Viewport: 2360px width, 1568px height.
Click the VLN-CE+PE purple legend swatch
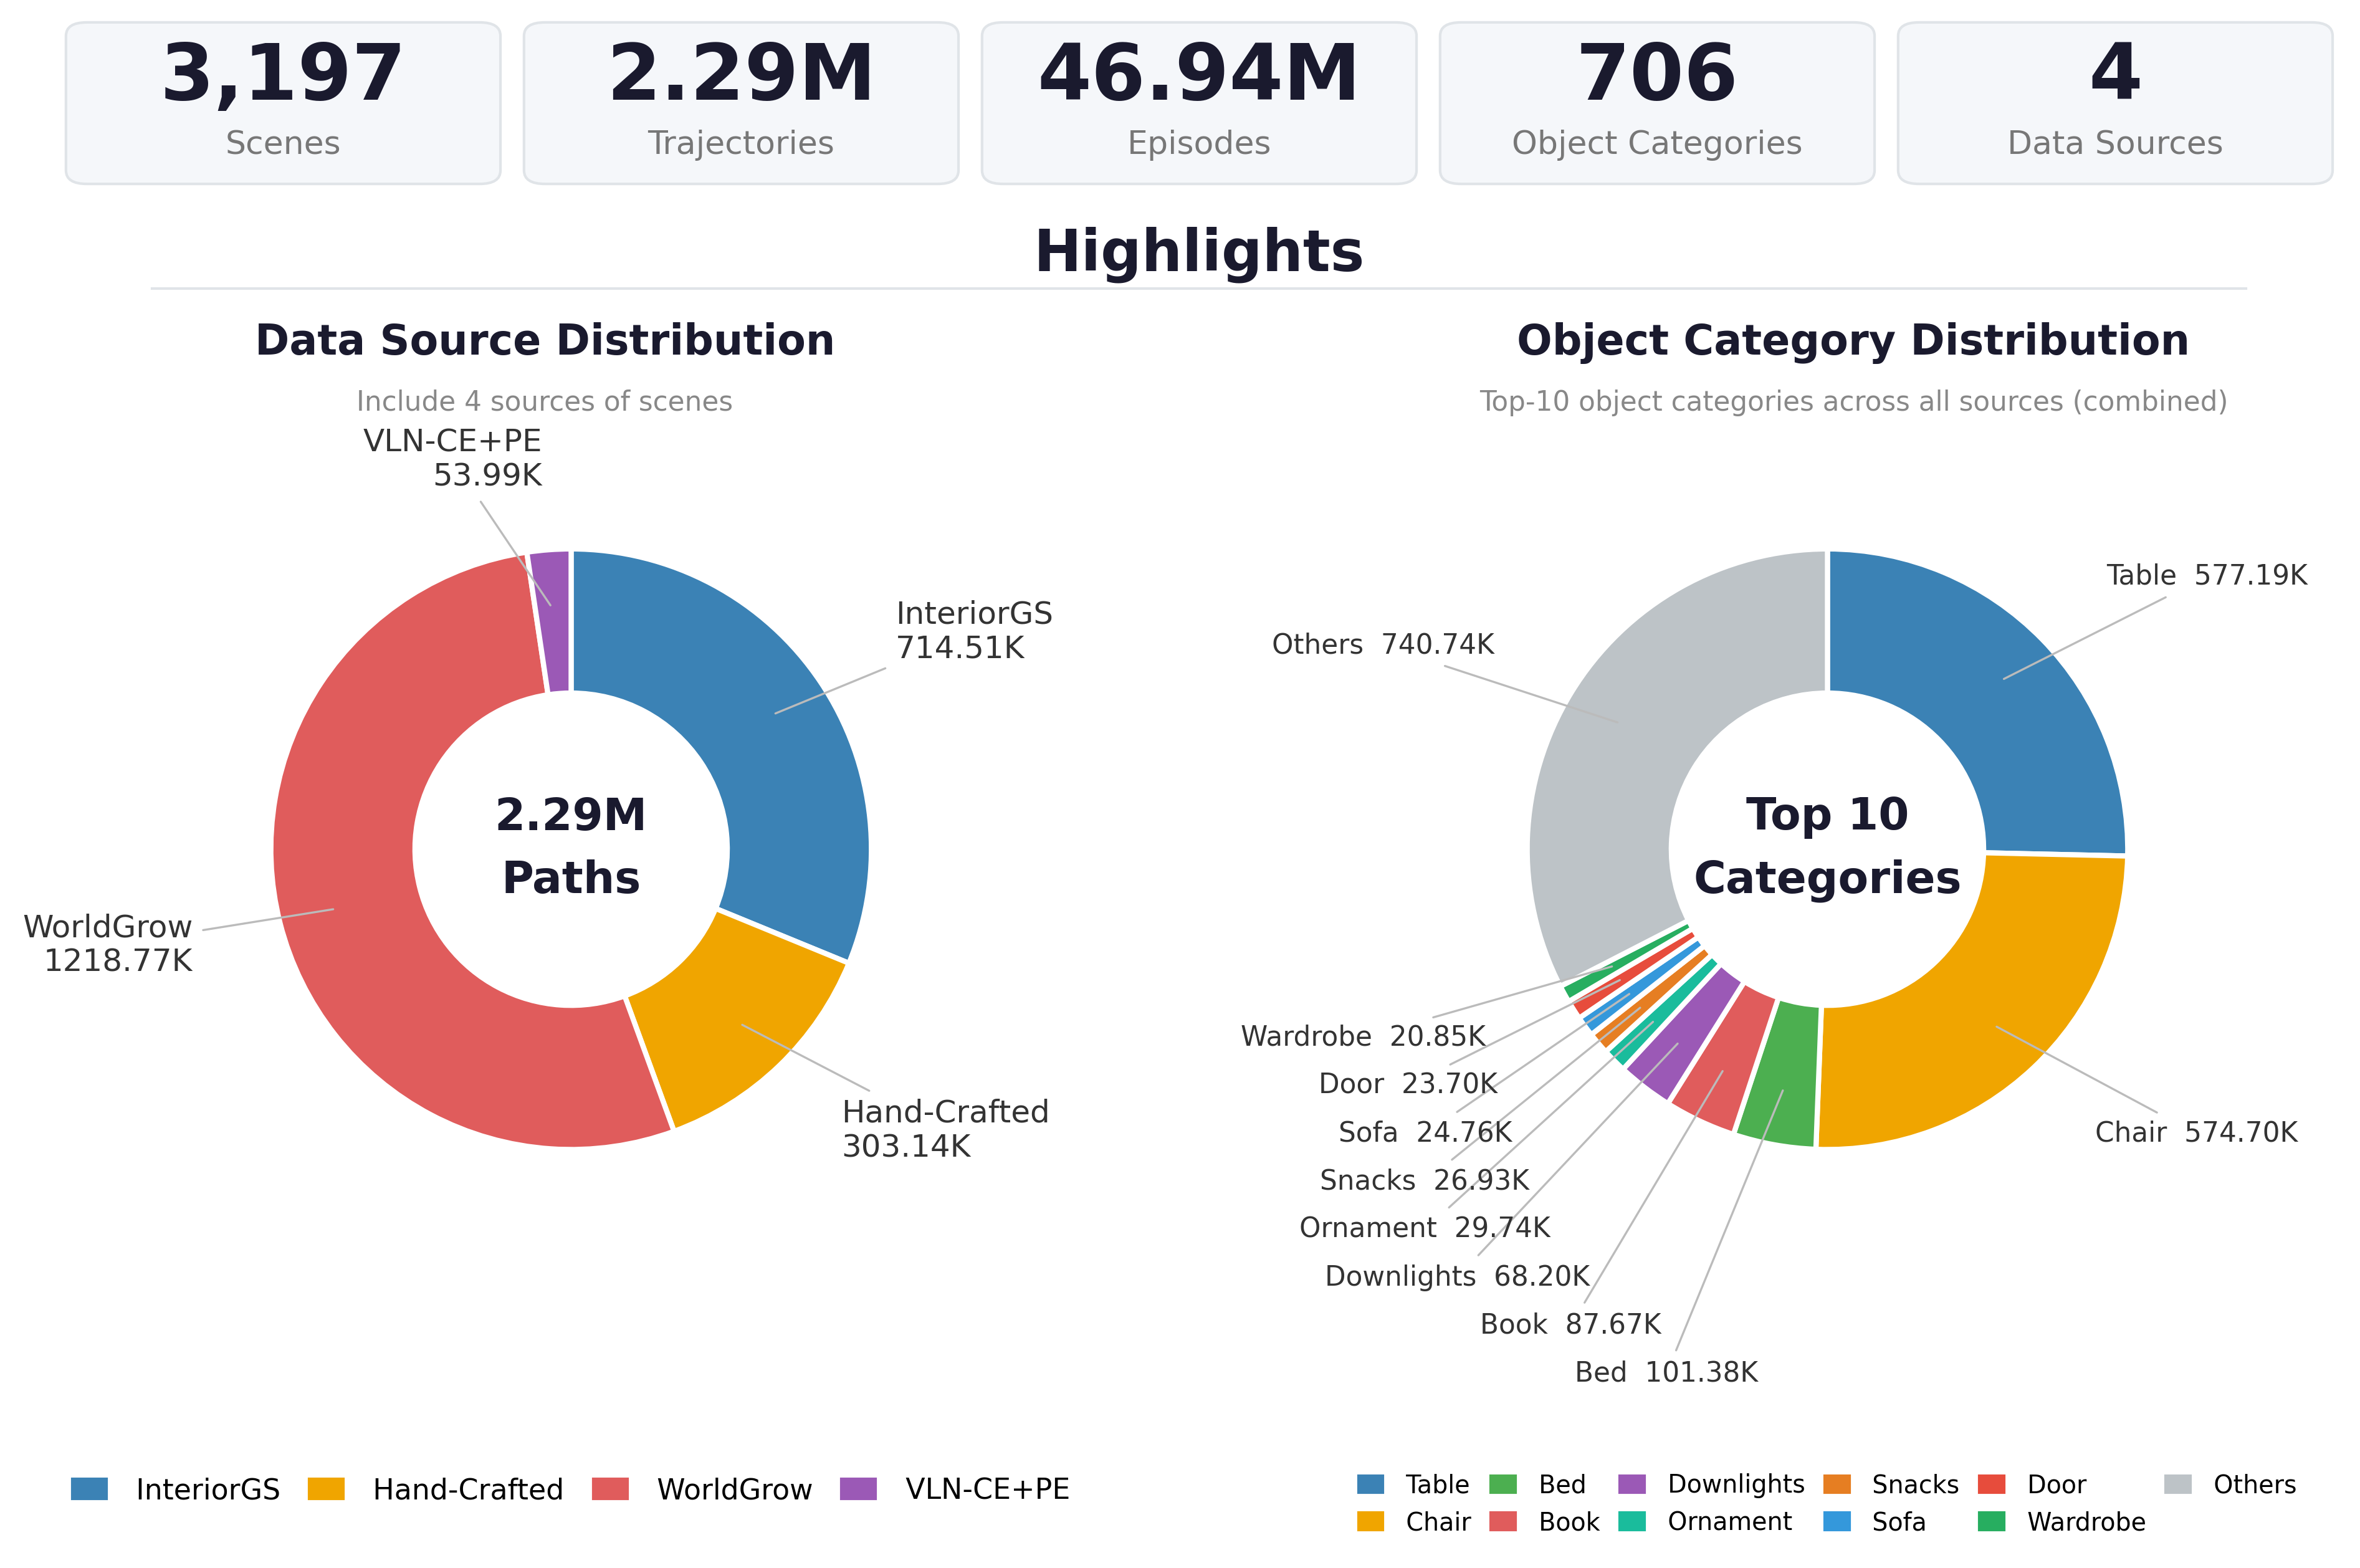click(858, 1489)
